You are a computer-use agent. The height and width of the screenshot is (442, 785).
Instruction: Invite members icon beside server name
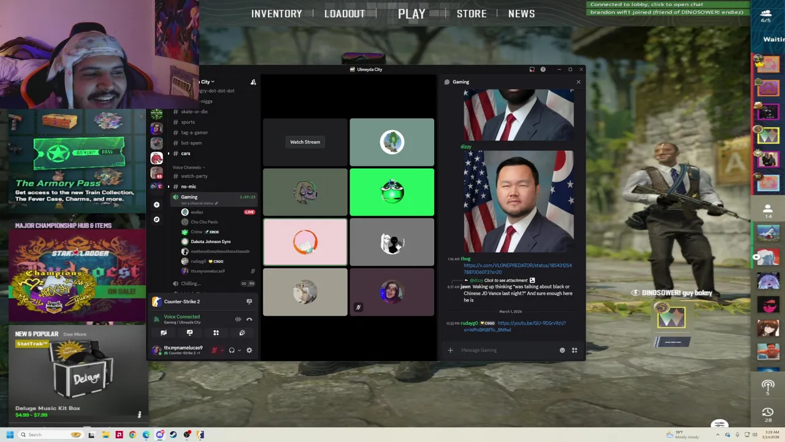click(x=253, y=82)
